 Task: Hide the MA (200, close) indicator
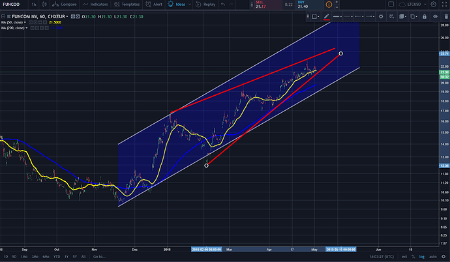(32, 28)
